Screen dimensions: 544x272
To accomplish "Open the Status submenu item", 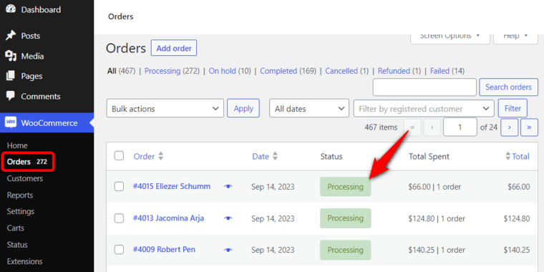I will (x=17, y=245).
